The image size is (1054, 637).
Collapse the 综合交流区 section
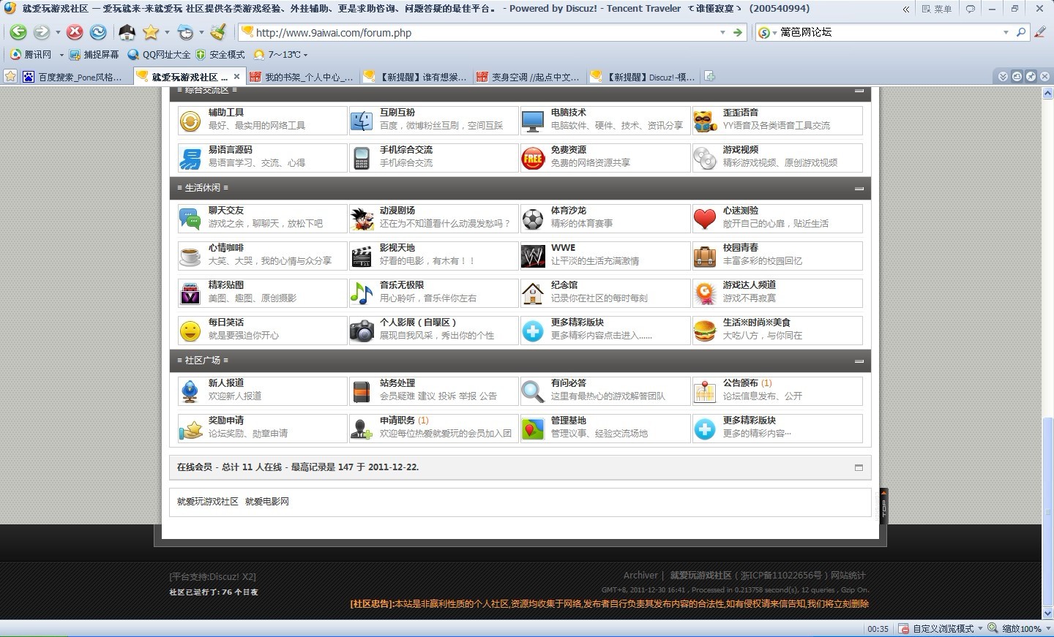pyautogui.click(x=859, y=91)
